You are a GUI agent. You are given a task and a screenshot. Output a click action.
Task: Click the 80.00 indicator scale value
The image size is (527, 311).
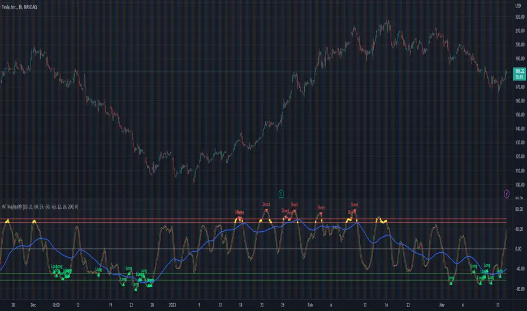(519, 209)
